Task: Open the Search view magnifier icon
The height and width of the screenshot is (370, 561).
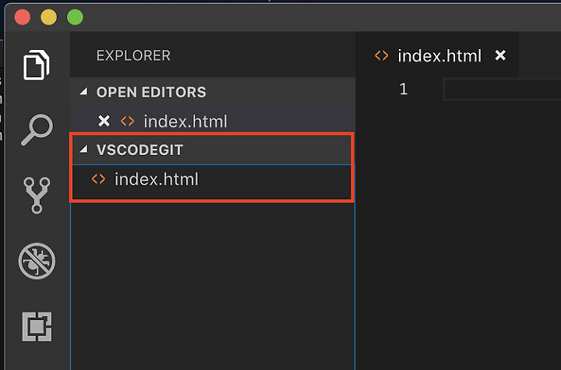Action: (37, 129)
